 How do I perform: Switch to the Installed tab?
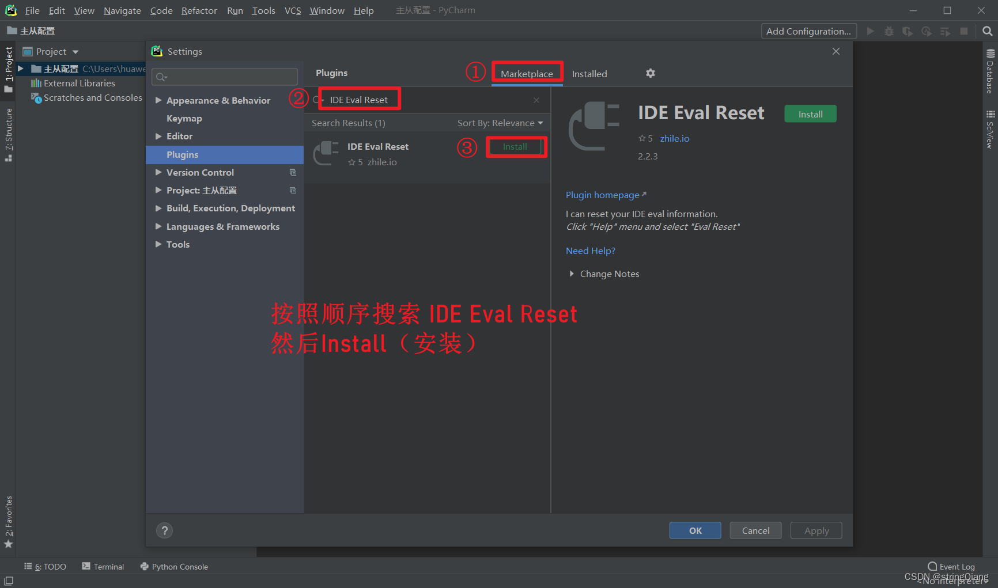coord(589,74)
